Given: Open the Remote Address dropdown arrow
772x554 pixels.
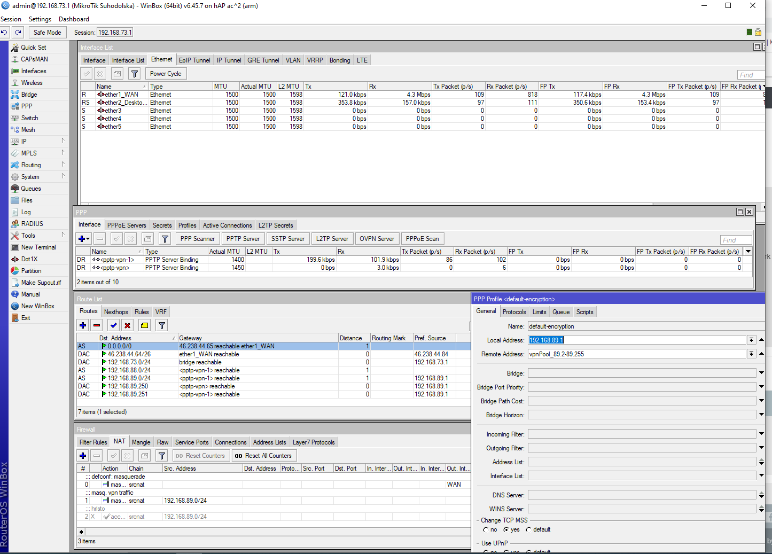Looking at the screenshot, I should click(751, 354).
